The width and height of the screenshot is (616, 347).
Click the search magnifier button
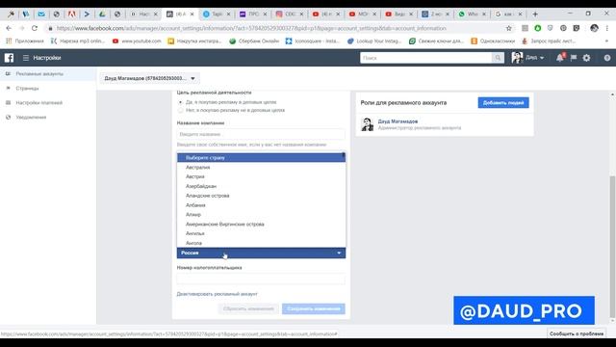pos(498,58)
